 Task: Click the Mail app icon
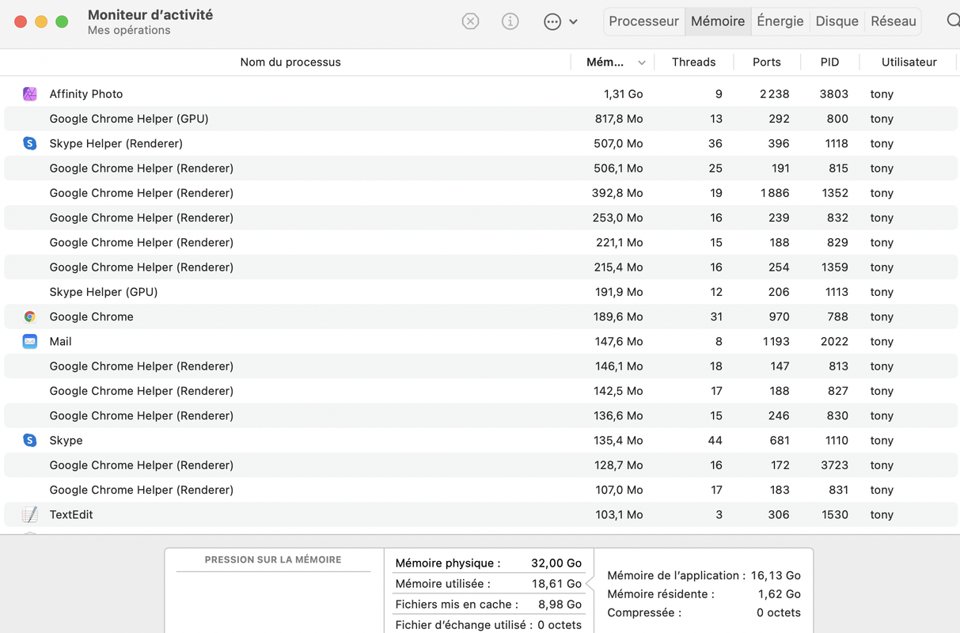29,341
